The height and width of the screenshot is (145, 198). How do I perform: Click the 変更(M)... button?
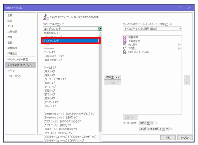pos(130,117)
